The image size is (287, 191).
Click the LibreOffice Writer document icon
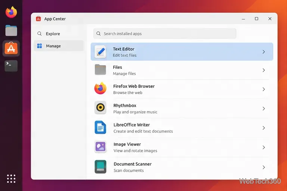click(100, 127)
